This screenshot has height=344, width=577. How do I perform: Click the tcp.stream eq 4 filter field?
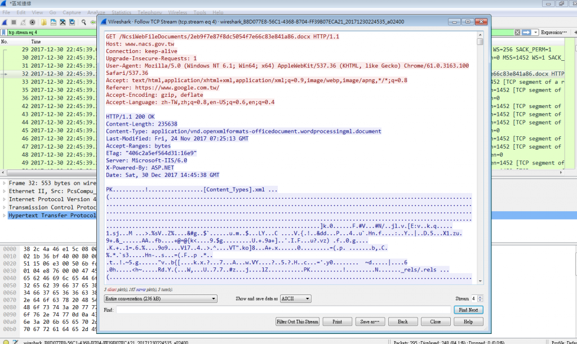click(51, 32)
